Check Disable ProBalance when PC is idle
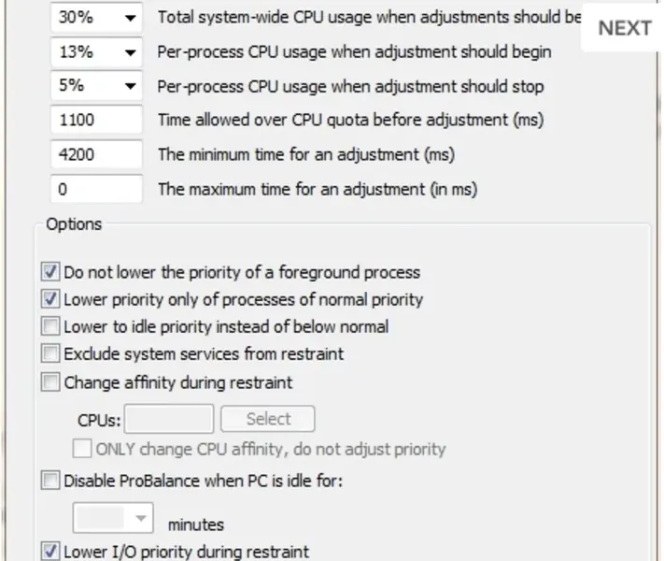 point(50,482)
